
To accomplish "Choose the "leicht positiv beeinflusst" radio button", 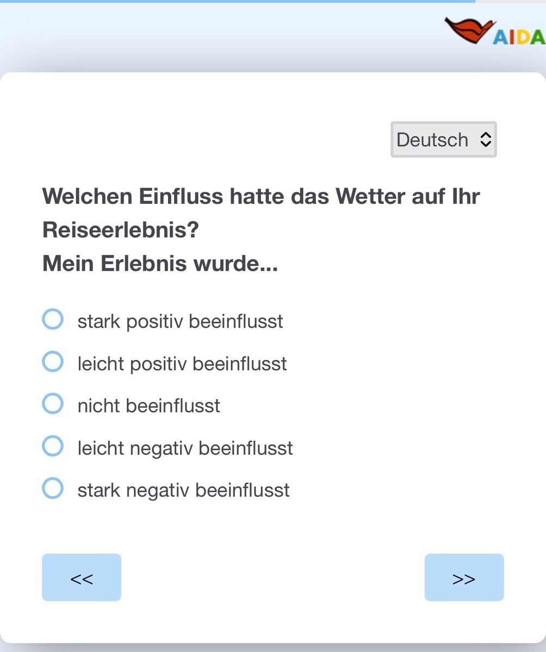I will tap(53, 362).
